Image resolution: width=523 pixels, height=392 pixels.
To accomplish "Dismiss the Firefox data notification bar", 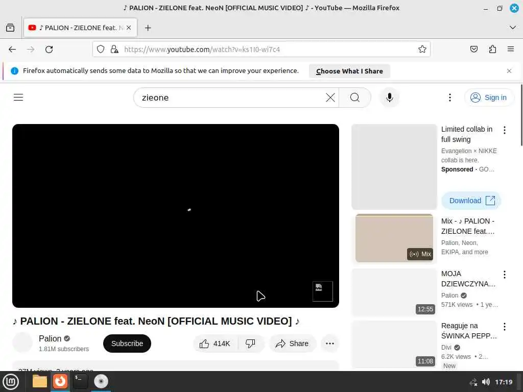I will 509,71.
